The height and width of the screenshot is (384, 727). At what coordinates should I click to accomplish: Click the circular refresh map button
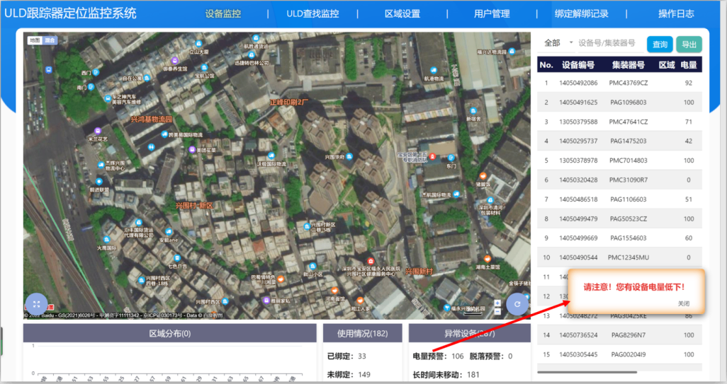click(517, 304)
